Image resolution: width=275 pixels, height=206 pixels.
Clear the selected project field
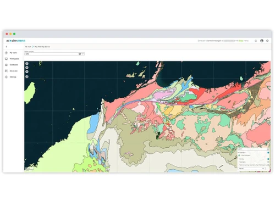coord(80,54)
